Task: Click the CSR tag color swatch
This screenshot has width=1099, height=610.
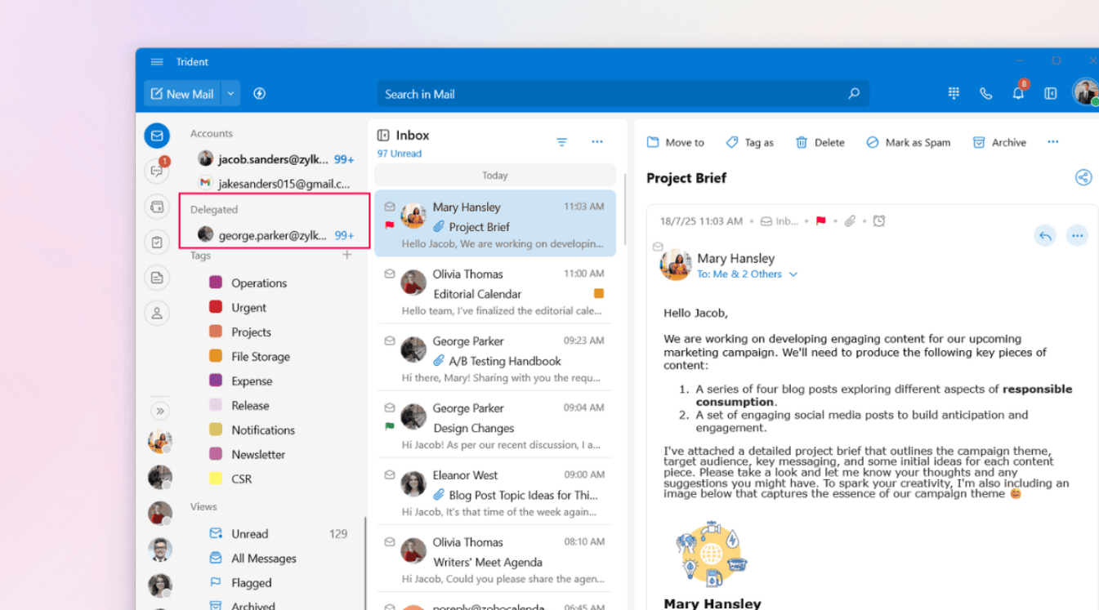Action: (216, 479)
